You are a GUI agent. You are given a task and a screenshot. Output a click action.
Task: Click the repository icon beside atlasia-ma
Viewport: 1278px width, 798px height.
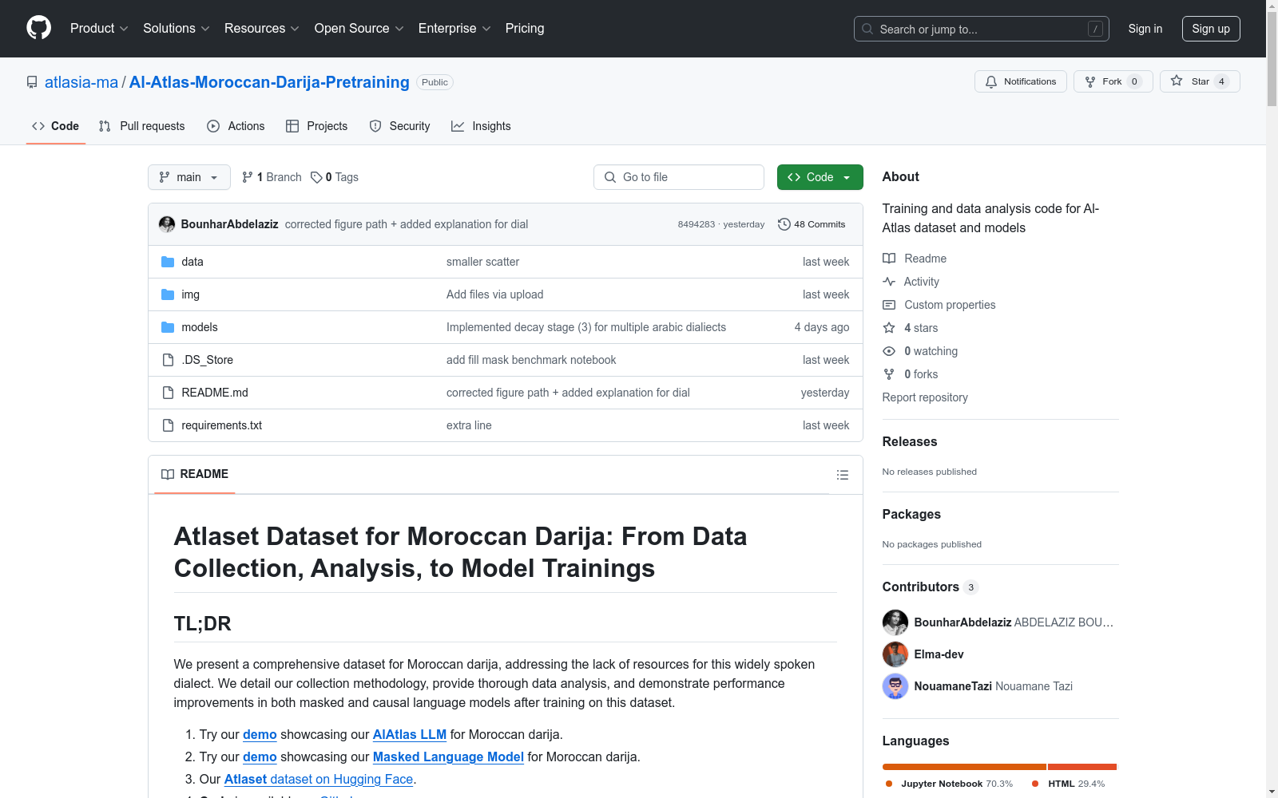32,82
